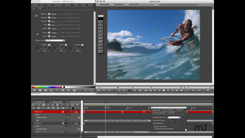Select the zoom magnifier tool in tool palette
Viewport: 245px width, 138px height.
pyautogui.click(x=101, y=38)
